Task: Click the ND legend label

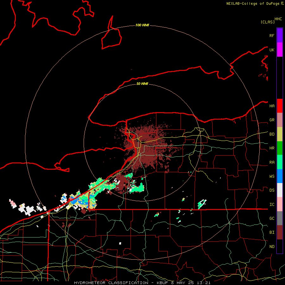Action: point(272,246)
